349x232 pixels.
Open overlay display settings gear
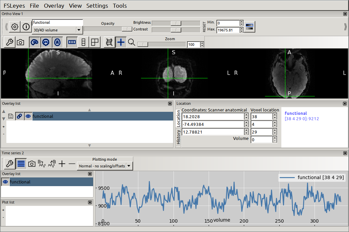14,27
